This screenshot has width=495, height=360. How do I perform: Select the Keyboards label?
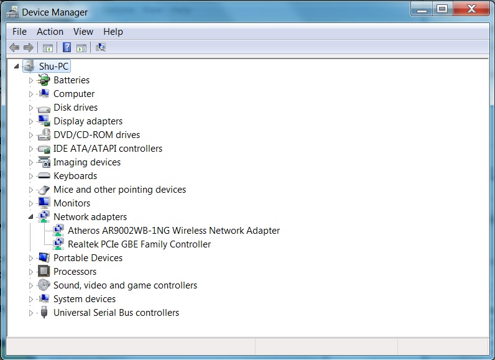point(75,176)
